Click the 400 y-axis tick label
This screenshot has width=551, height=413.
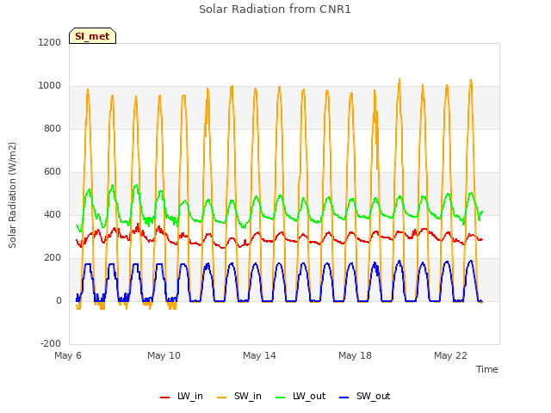click(53, 214)
